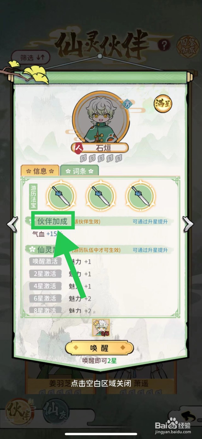Screen dimensions: 202x439
Task: Tap the 唤醒激活 grey tag
Action: pyautogui.click(x=45, y=261)
